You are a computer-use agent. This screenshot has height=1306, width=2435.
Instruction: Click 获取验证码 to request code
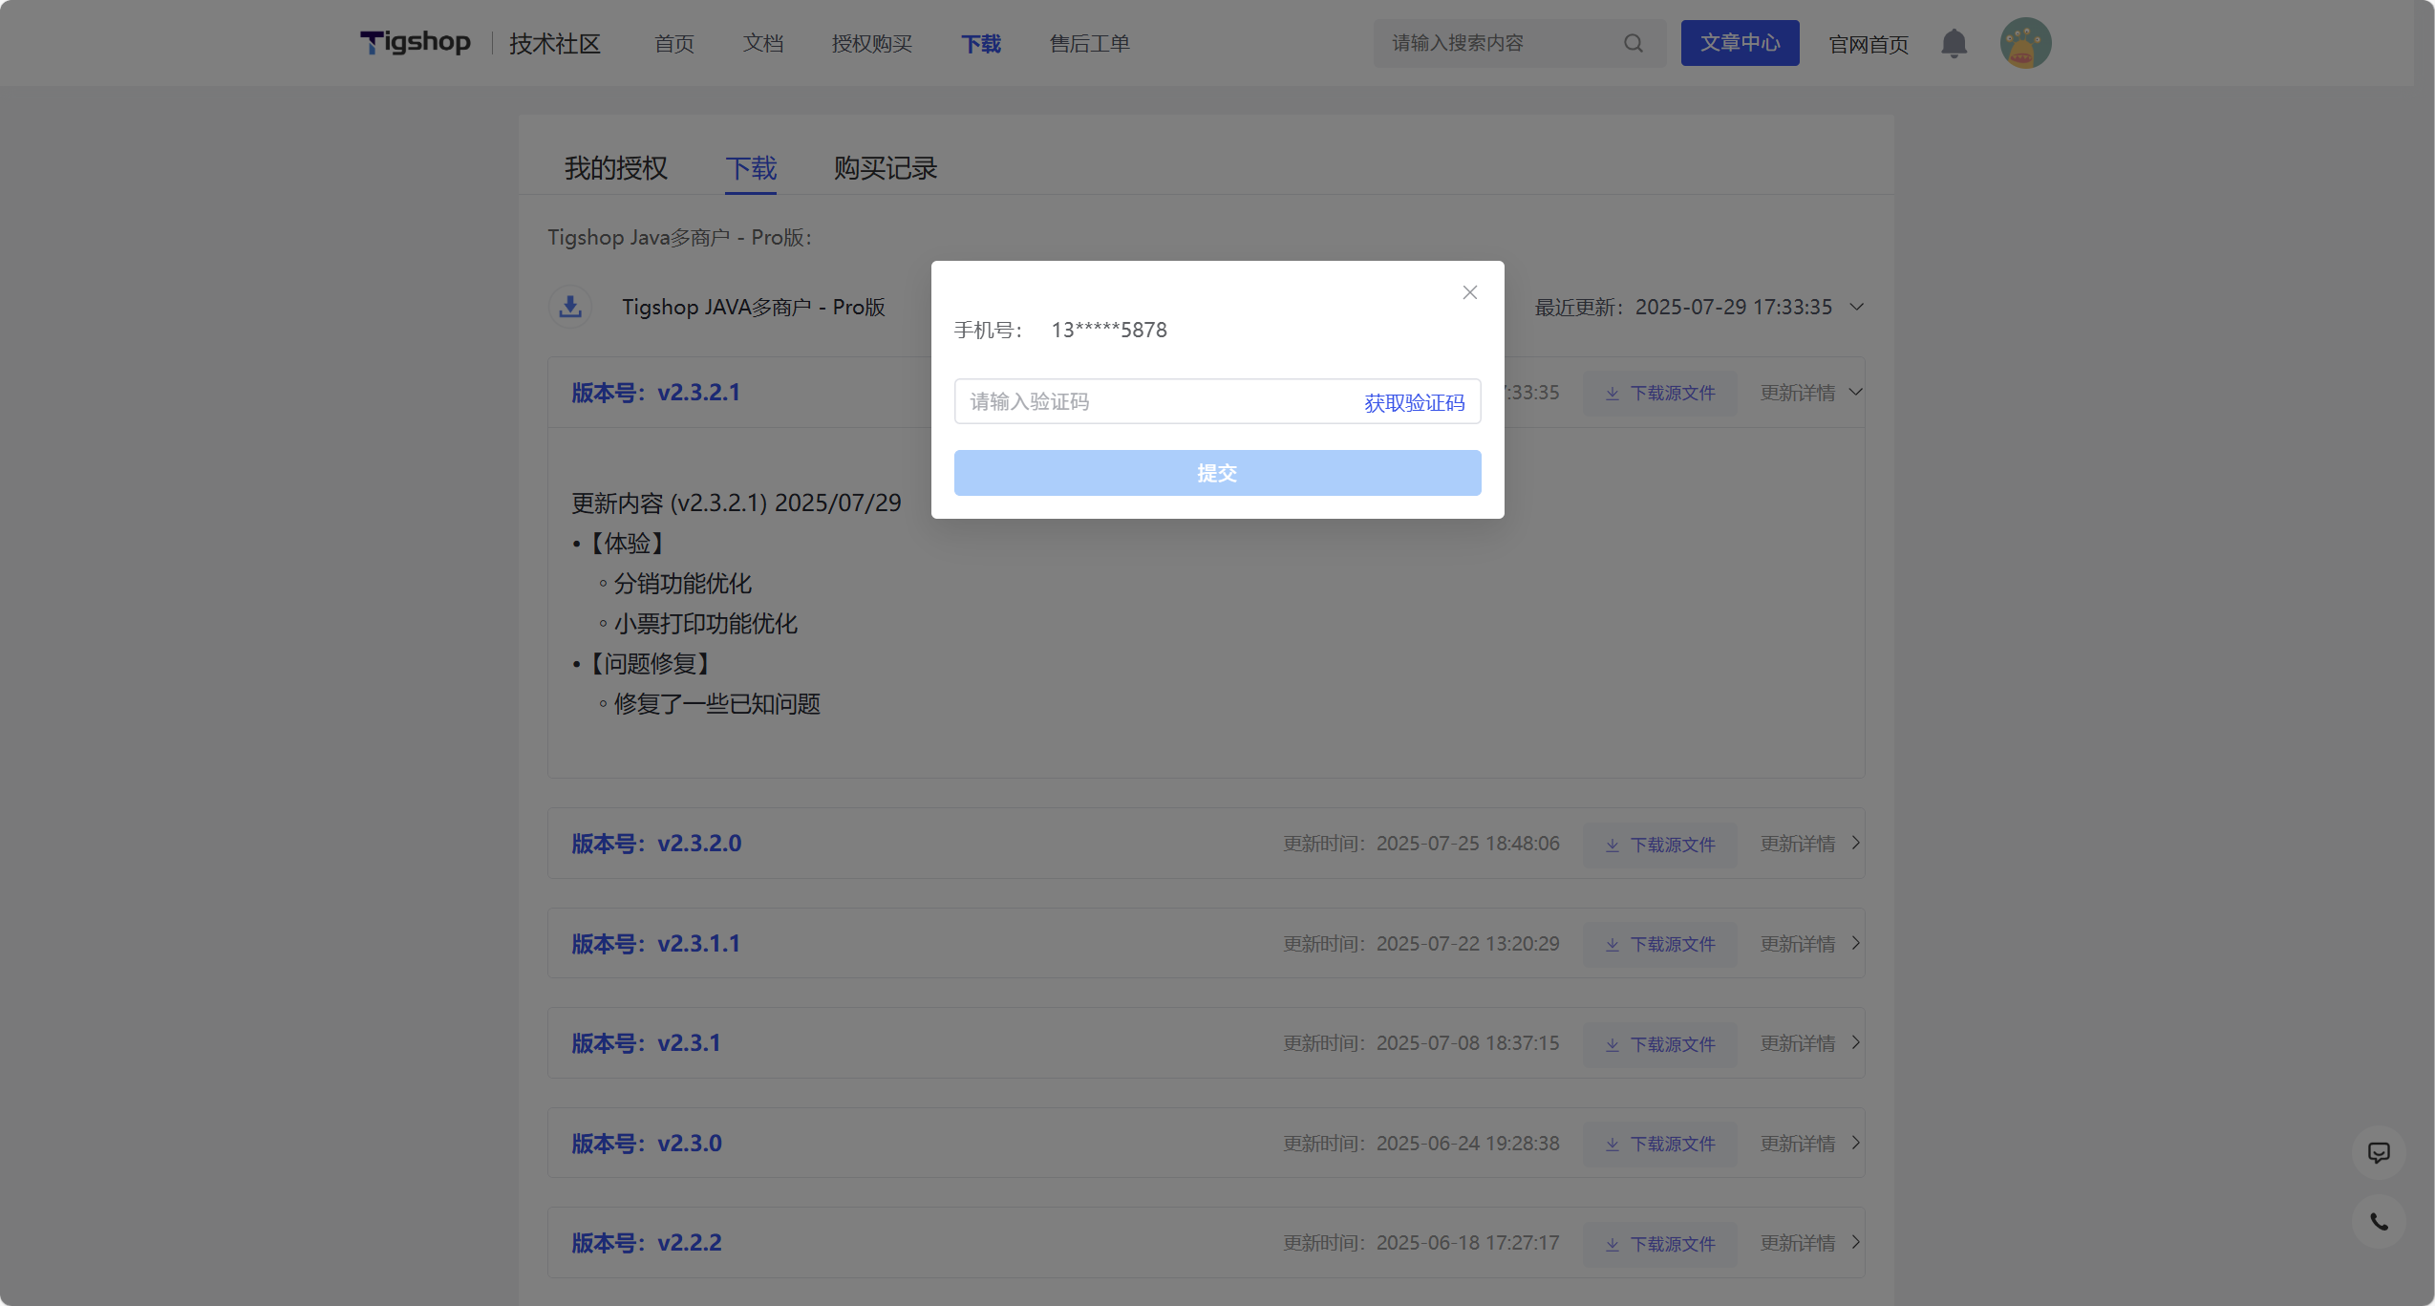pos(1414,402)
